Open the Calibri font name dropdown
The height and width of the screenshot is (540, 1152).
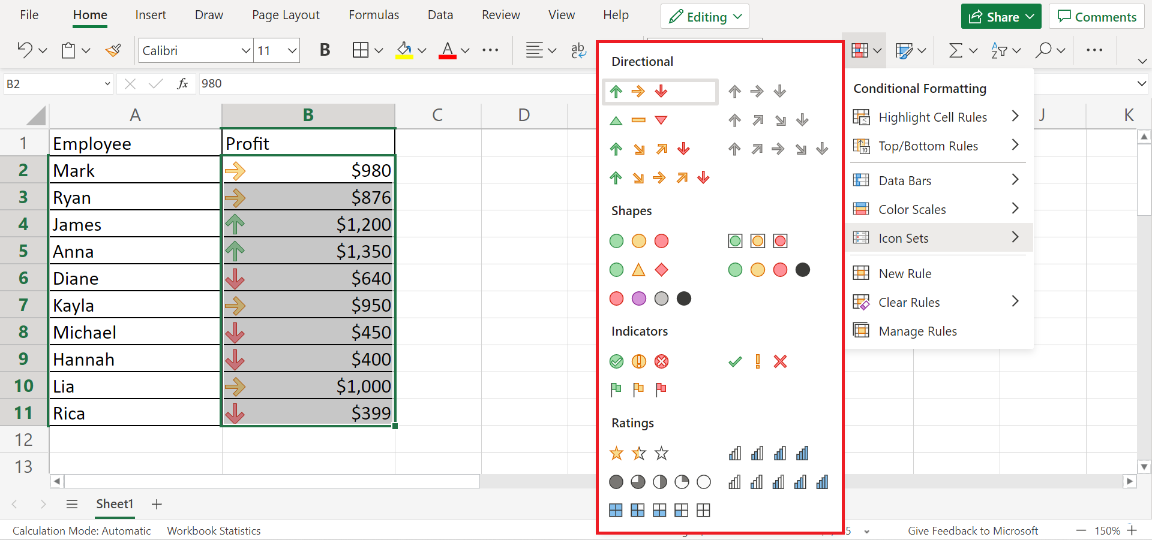point(245,51)
